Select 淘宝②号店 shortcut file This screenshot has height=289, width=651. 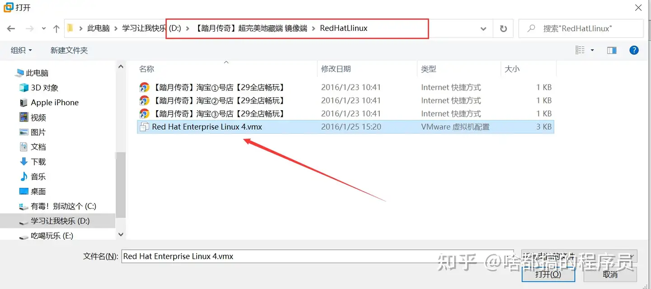click(x=345, y=101)
